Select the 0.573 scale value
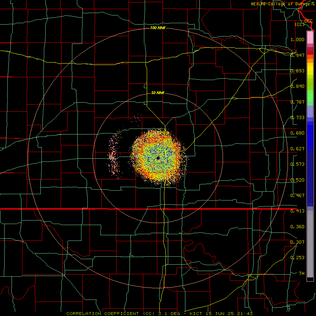Screen dimensions: 316x316 (297, 164)
